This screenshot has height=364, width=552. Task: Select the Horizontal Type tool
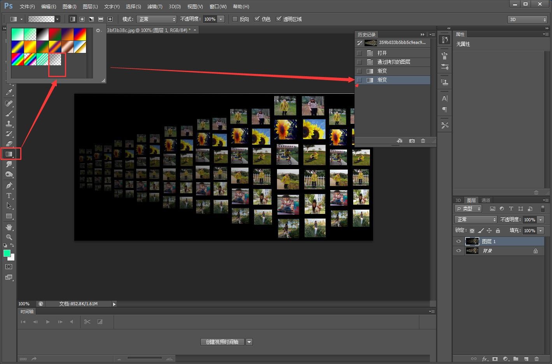(x=9, y=196)
